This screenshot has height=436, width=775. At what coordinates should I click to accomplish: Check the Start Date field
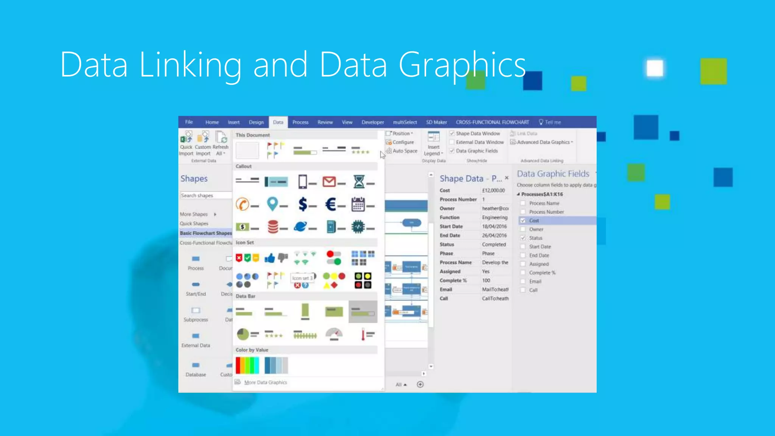coord(523,247)
